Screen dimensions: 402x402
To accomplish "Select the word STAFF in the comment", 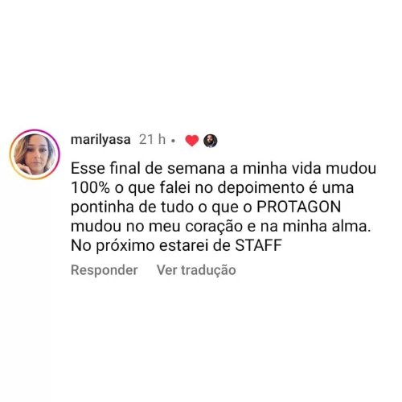I will pyautogui.click(x=259, y=245).
